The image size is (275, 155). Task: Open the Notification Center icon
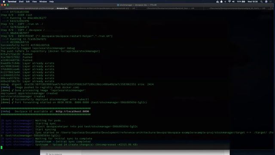click(271, 2)
